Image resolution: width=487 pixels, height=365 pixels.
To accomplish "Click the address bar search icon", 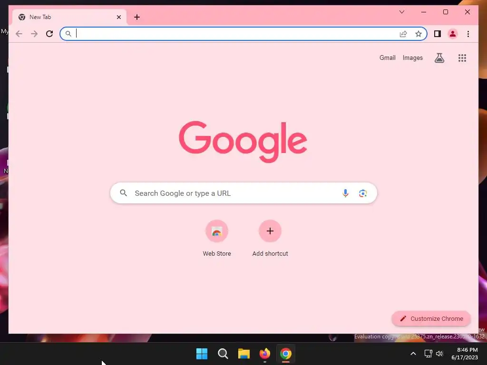I will point(68,34).
